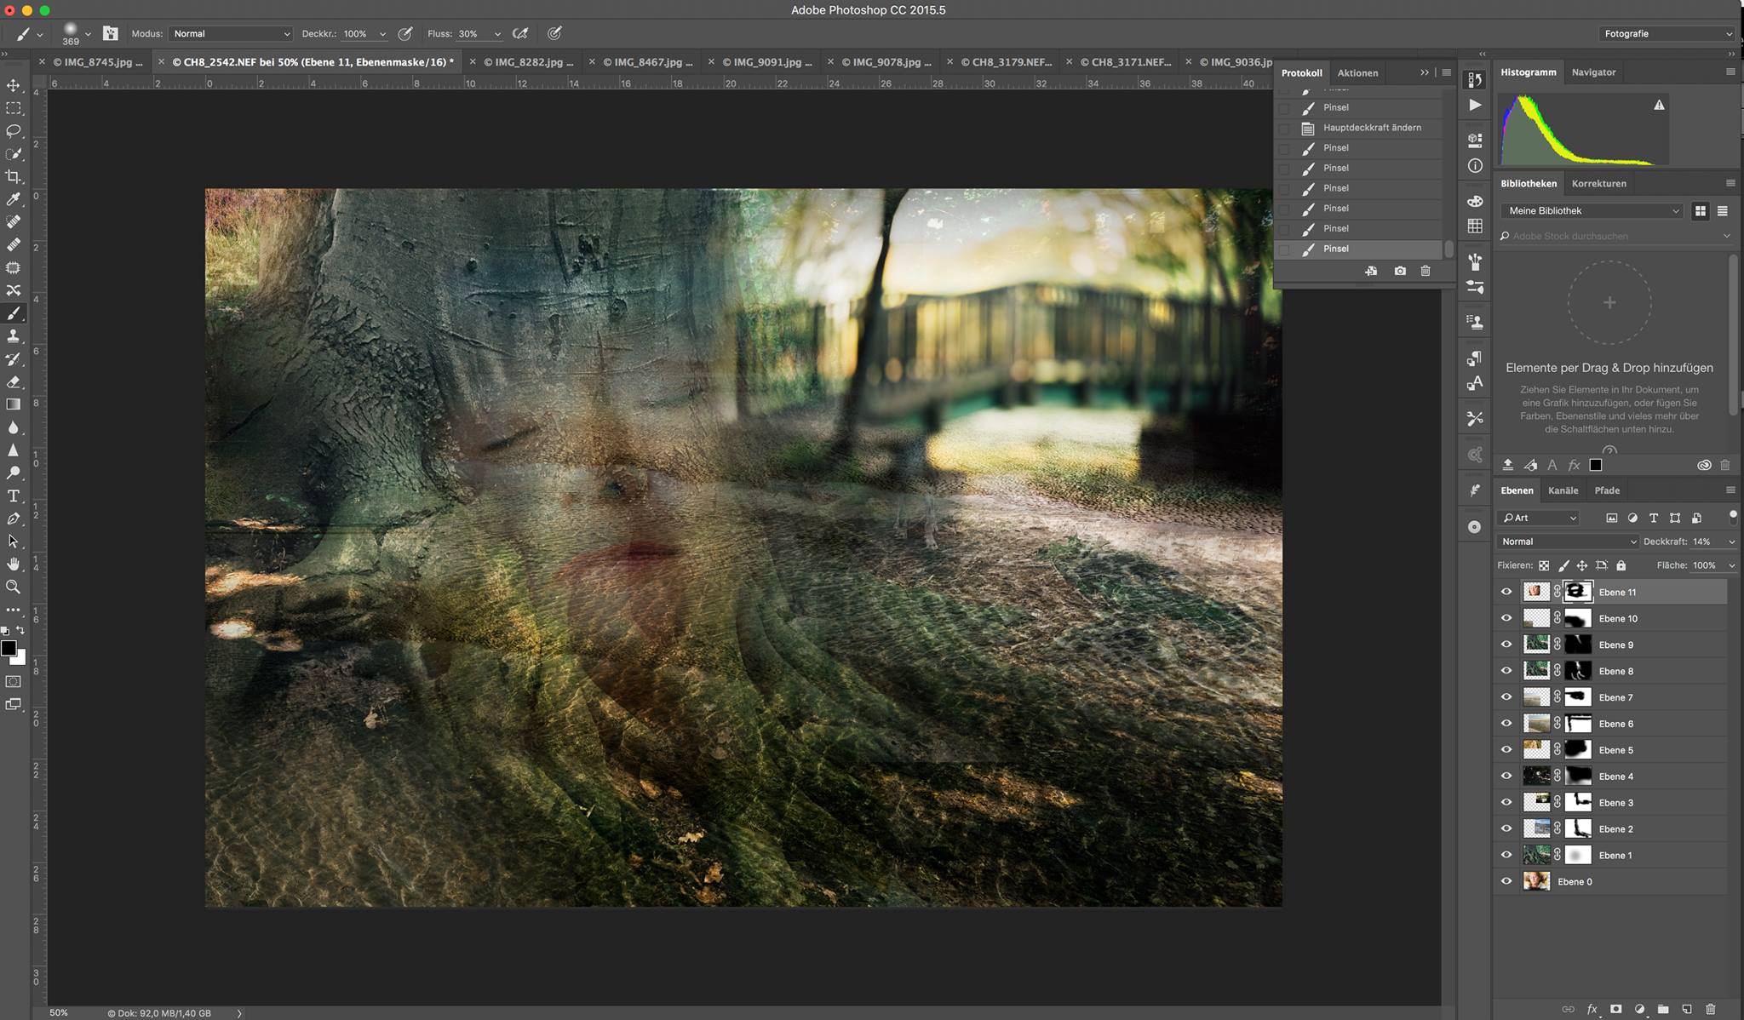Create new snapshot in Protokoll panel

pyautogui.click(x=1400, y=271)
